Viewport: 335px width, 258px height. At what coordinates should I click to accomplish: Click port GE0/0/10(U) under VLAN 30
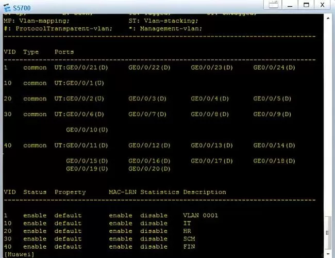pyautogui.click(x=87, y=130)
